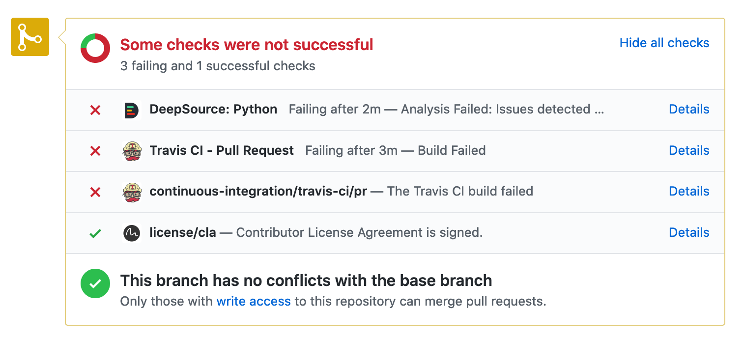This screenshot has height=339, width=743.
Task: Click the license/cla app logo
Action: point(132,233)
